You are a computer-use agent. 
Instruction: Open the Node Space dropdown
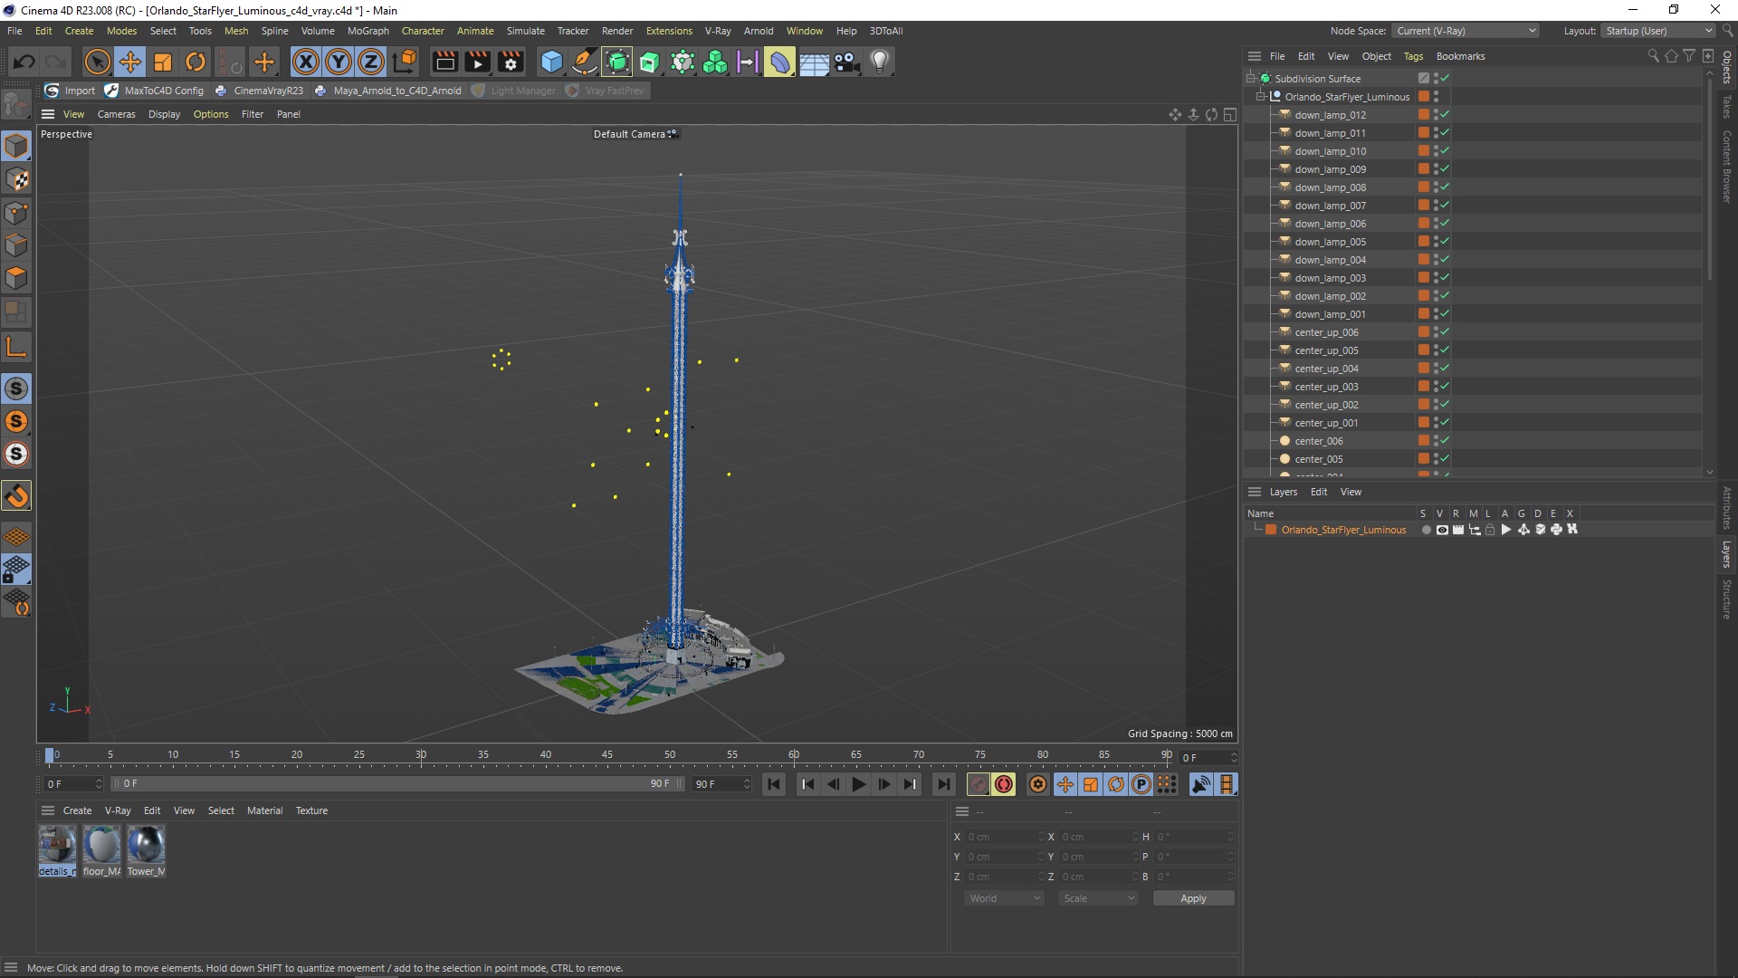coord(1465,31)
